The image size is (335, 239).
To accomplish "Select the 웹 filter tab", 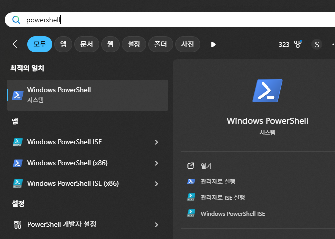I will pos(110,44).
